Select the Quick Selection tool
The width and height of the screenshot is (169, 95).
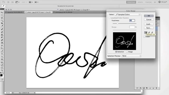2,21
